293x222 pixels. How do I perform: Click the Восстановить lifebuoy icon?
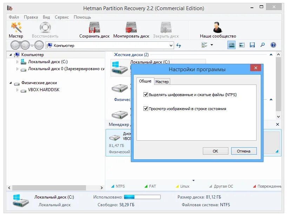tap(45, 27)
